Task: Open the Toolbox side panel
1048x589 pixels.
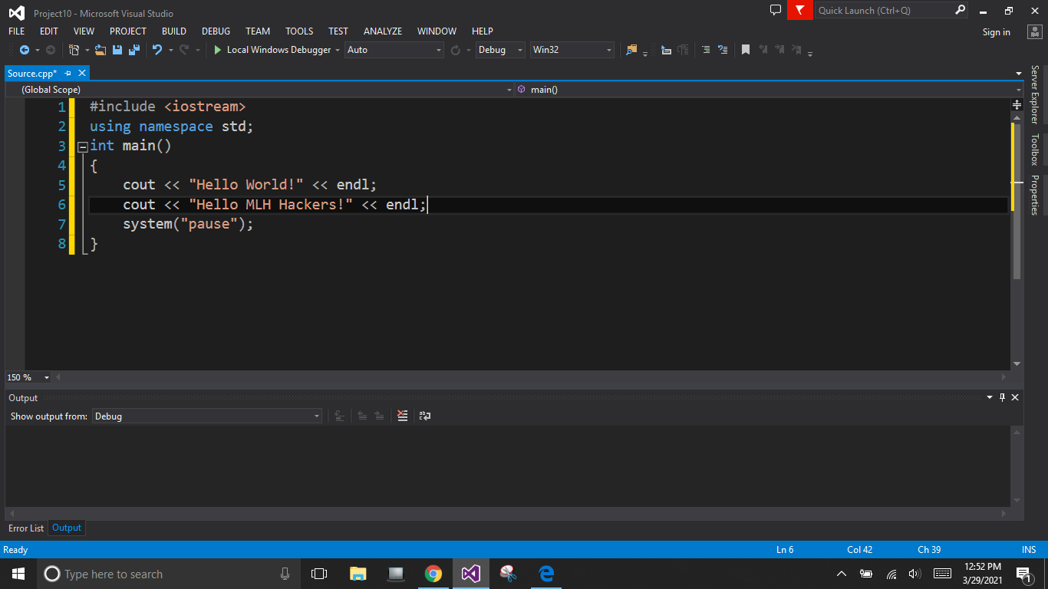Action: (x=1034, y=150)
